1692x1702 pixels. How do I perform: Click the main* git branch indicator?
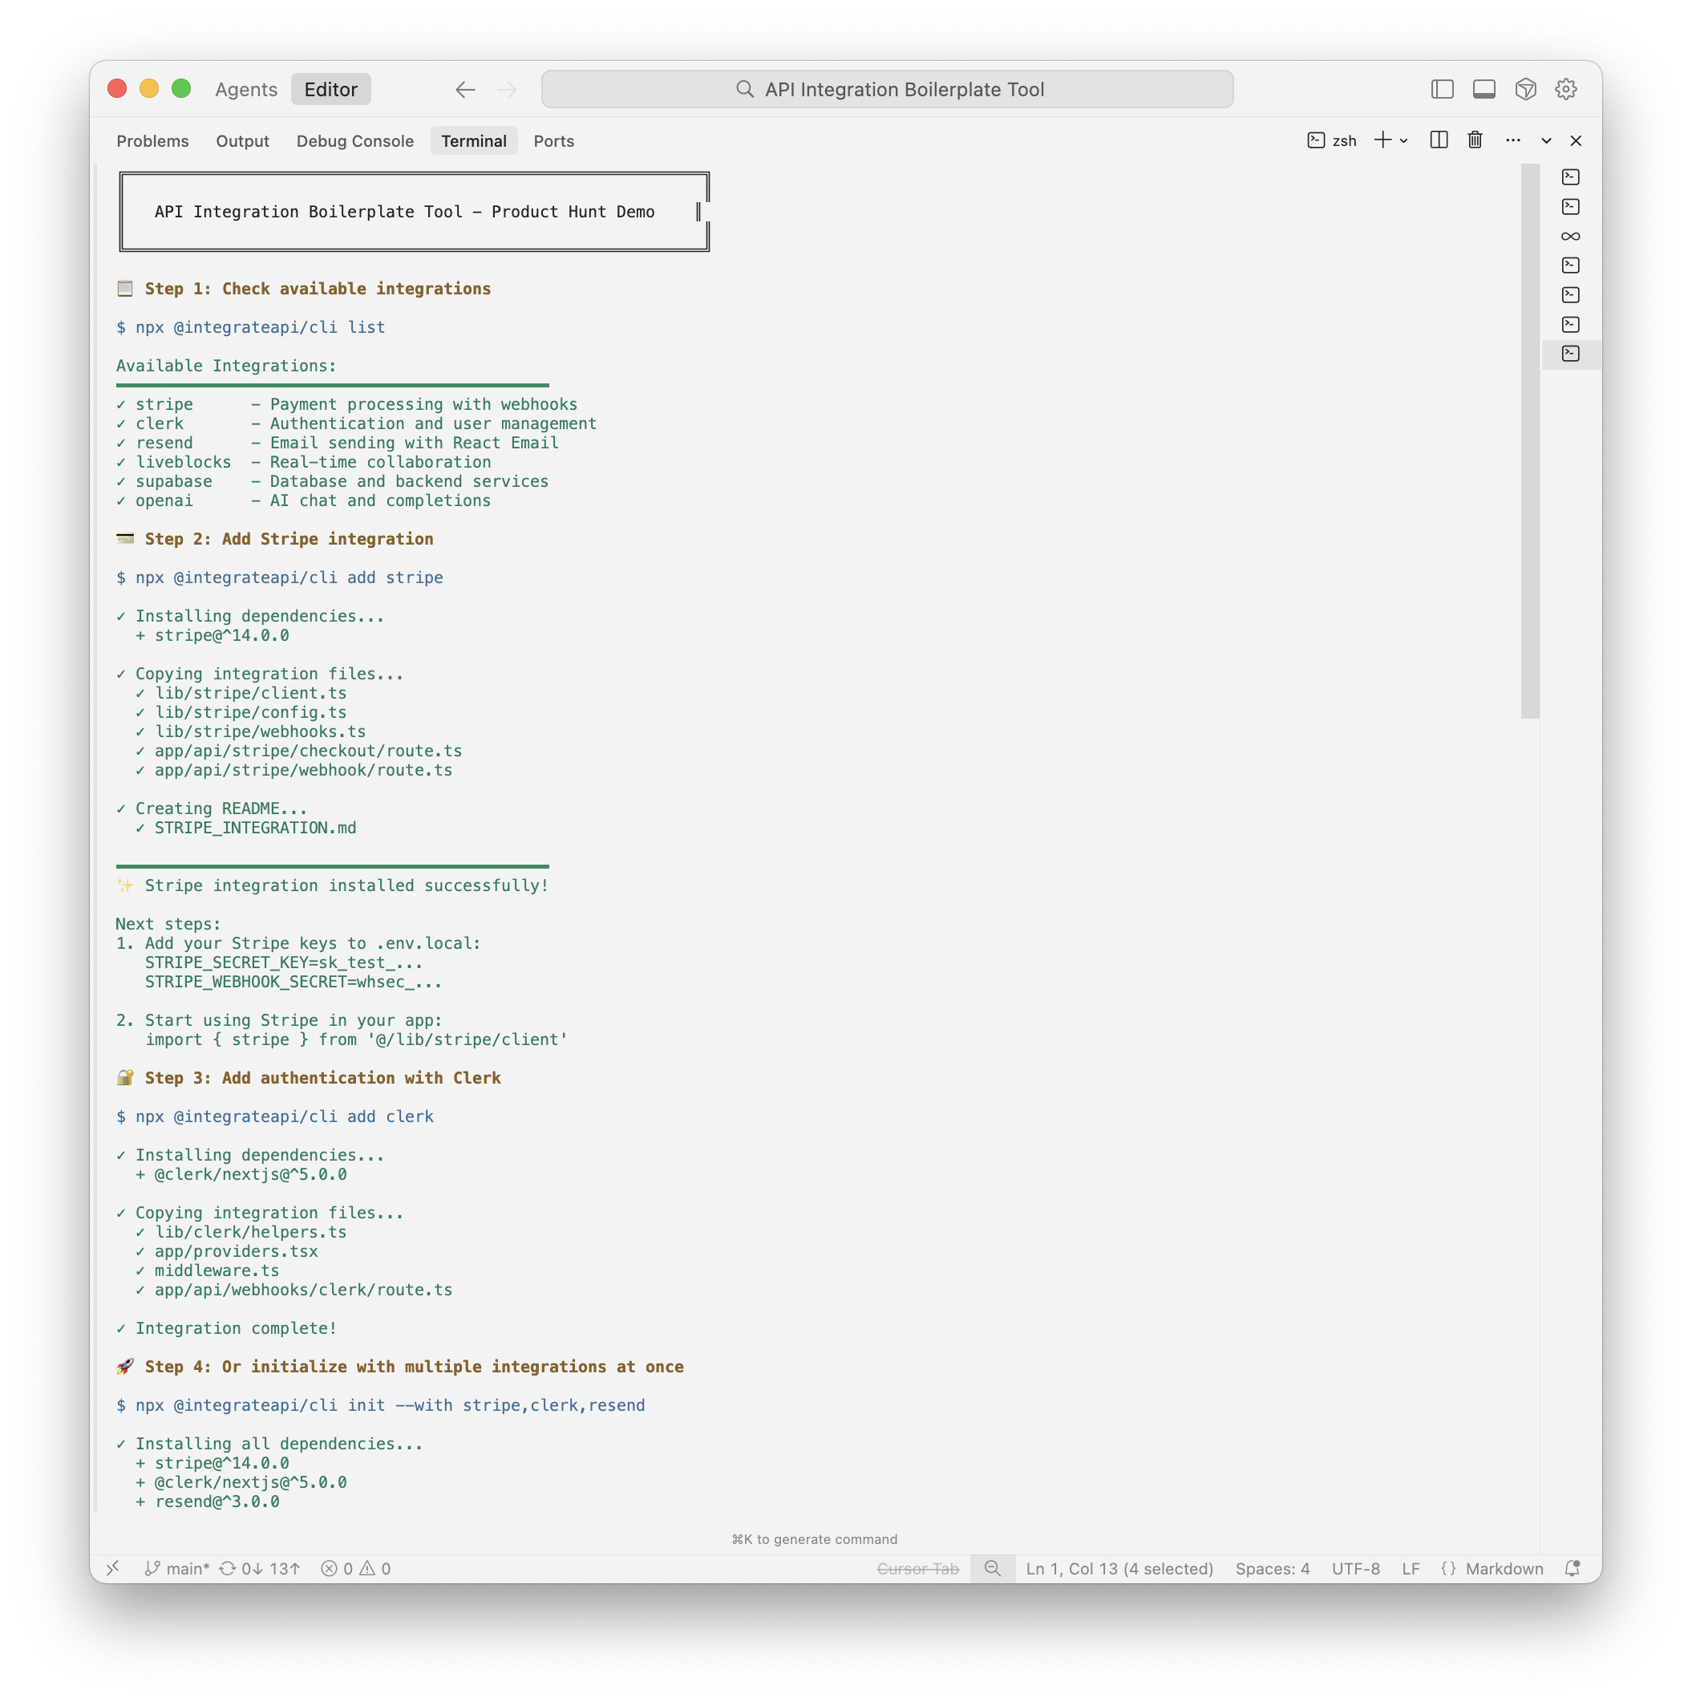176,1568
